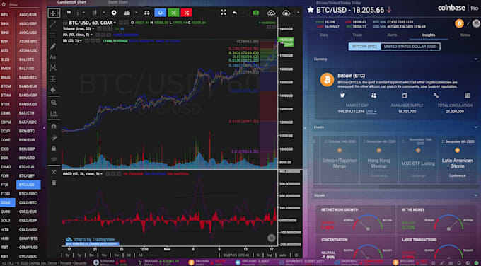Open Hong Kong Meetup event card
Image resolution: width=481 pixels, height=266 pixels.
pyautogui.click(x=378, y=160)
